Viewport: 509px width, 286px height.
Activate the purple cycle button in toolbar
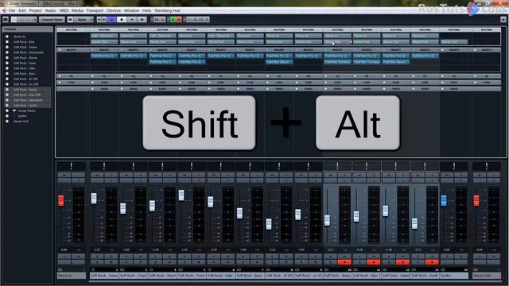coord(111,20)
